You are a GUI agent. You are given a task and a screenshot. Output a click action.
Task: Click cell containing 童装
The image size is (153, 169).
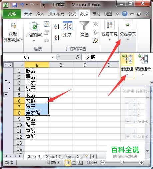coord(37,119)
